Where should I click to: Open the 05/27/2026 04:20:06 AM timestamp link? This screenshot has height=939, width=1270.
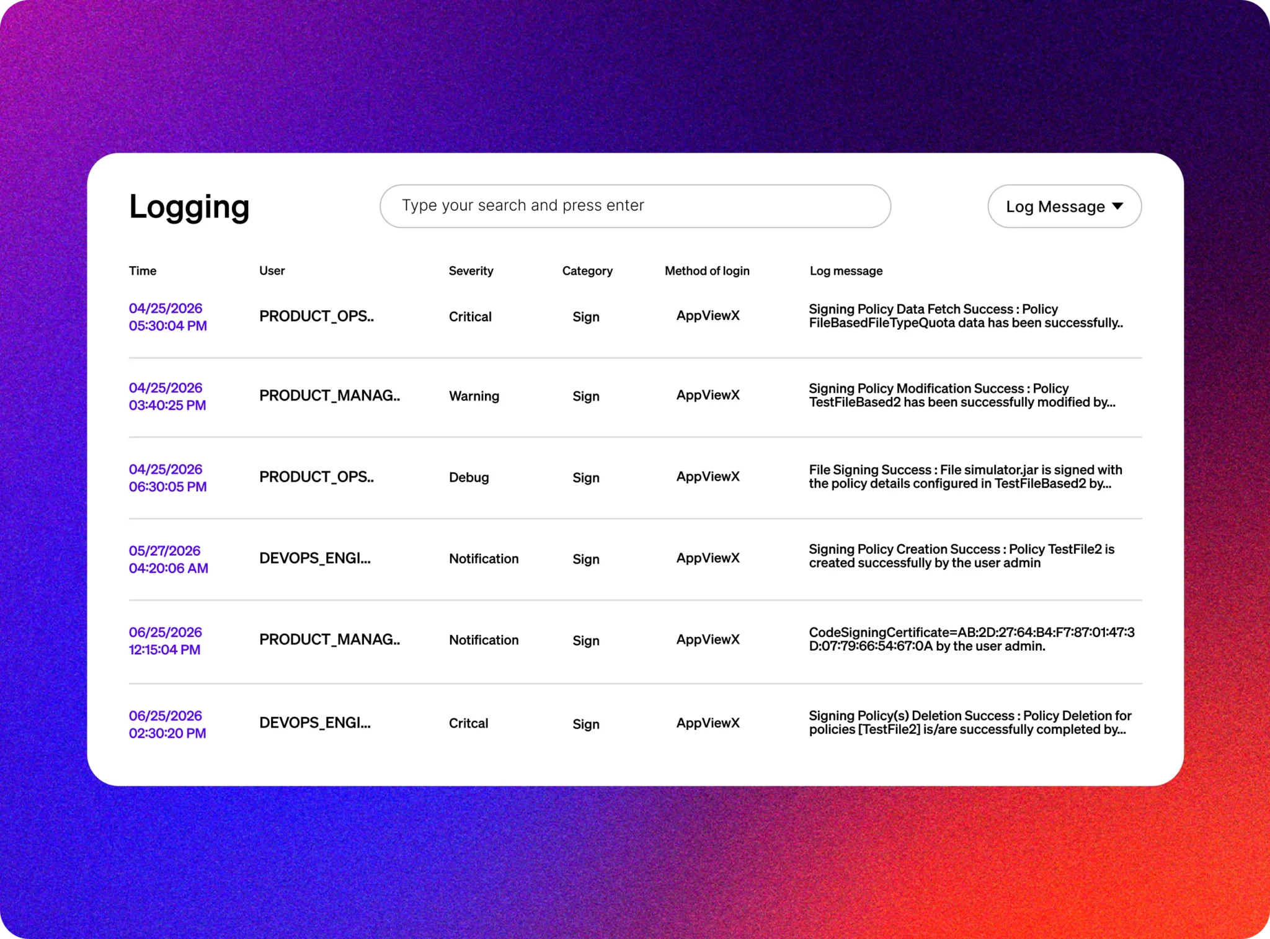[x=169, y=559]
